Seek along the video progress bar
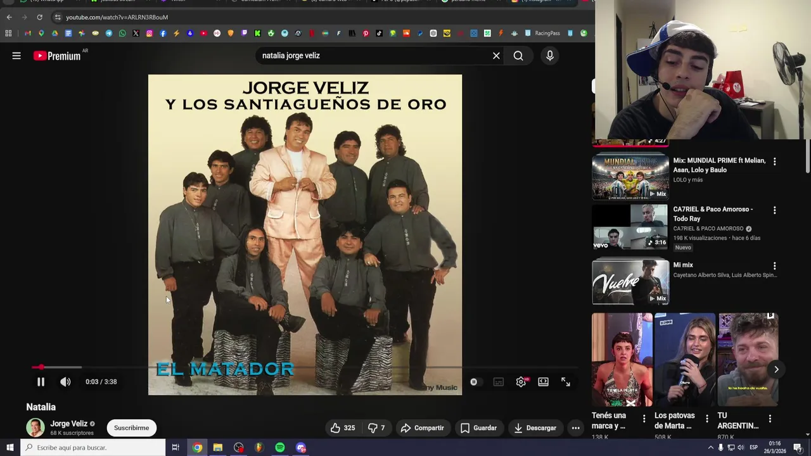 point(304,367)
